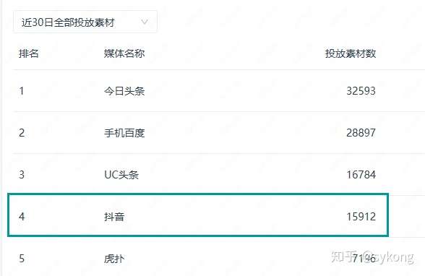Click the 32593 material count
425x276 pixels.
pyautogui.click(x=361, y=91)
